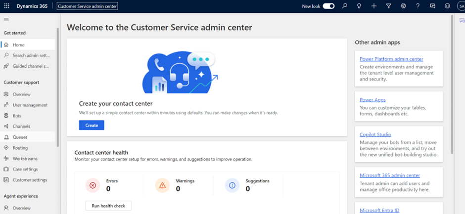Open the settings gear icon

(x=403, y=6)
